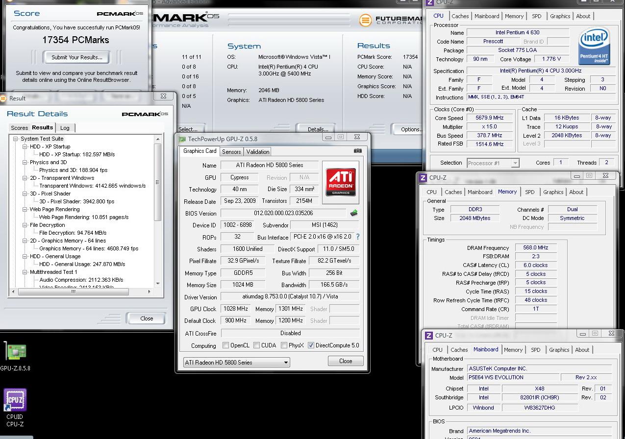
Task: Open About tab in top CPU-Z window
Action: (583, 16)
